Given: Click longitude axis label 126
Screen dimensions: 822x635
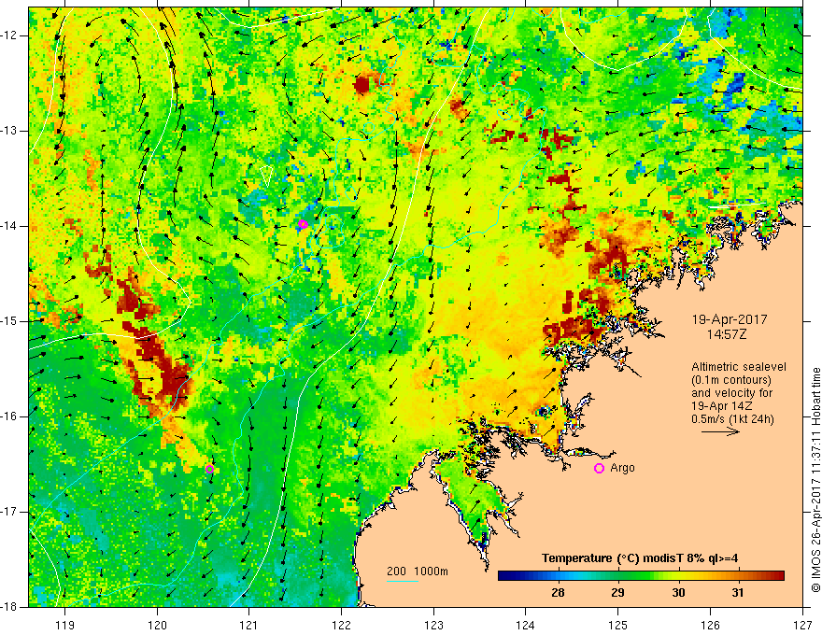Looking at the screenshot, I should 710,625.
